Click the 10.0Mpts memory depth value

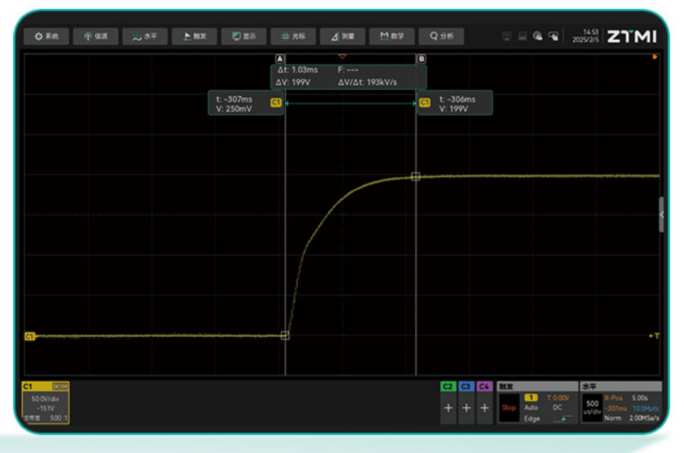point(645,408)
